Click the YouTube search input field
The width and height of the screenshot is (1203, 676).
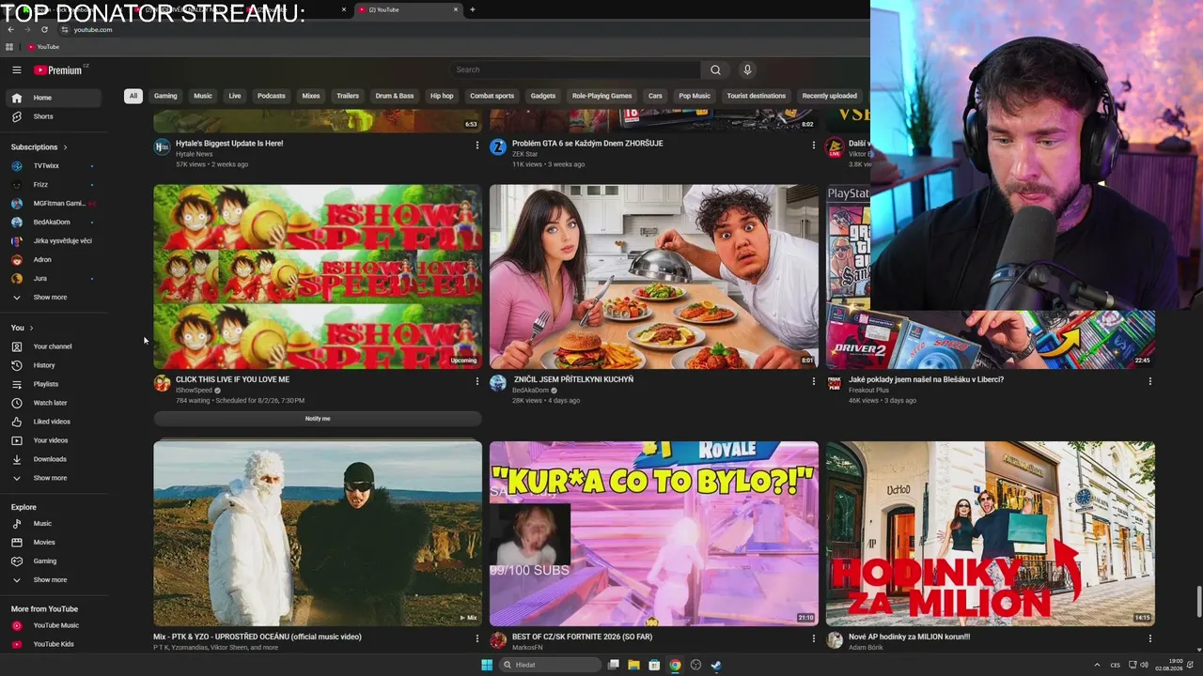coord(575,69)
